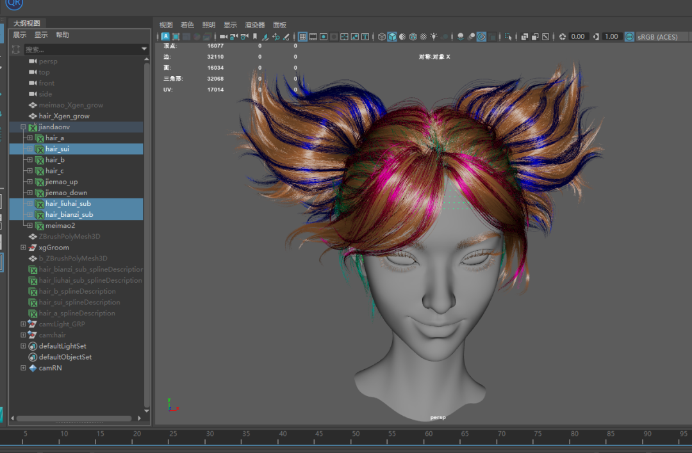Open the 渲染器 (Renderer) panel menu
The height and width of the screenshot is (453, 692).
click(255, 25)
